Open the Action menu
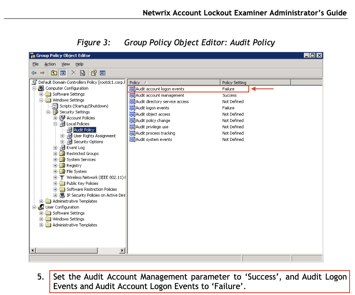Image resolution: width=355 pixels, height=295 pixels. tap(50, 64)
